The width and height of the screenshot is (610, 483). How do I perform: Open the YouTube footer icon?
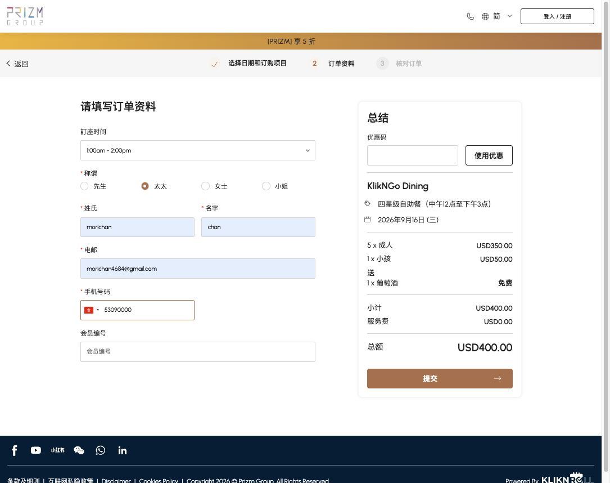pos(36,450)
